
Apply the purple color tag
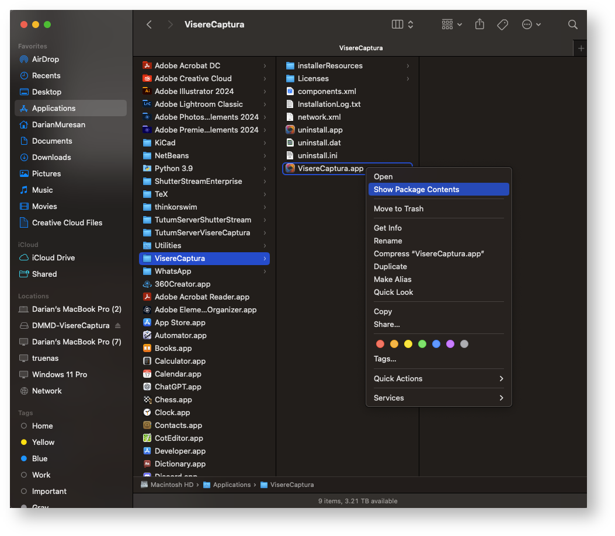[450, 344]
